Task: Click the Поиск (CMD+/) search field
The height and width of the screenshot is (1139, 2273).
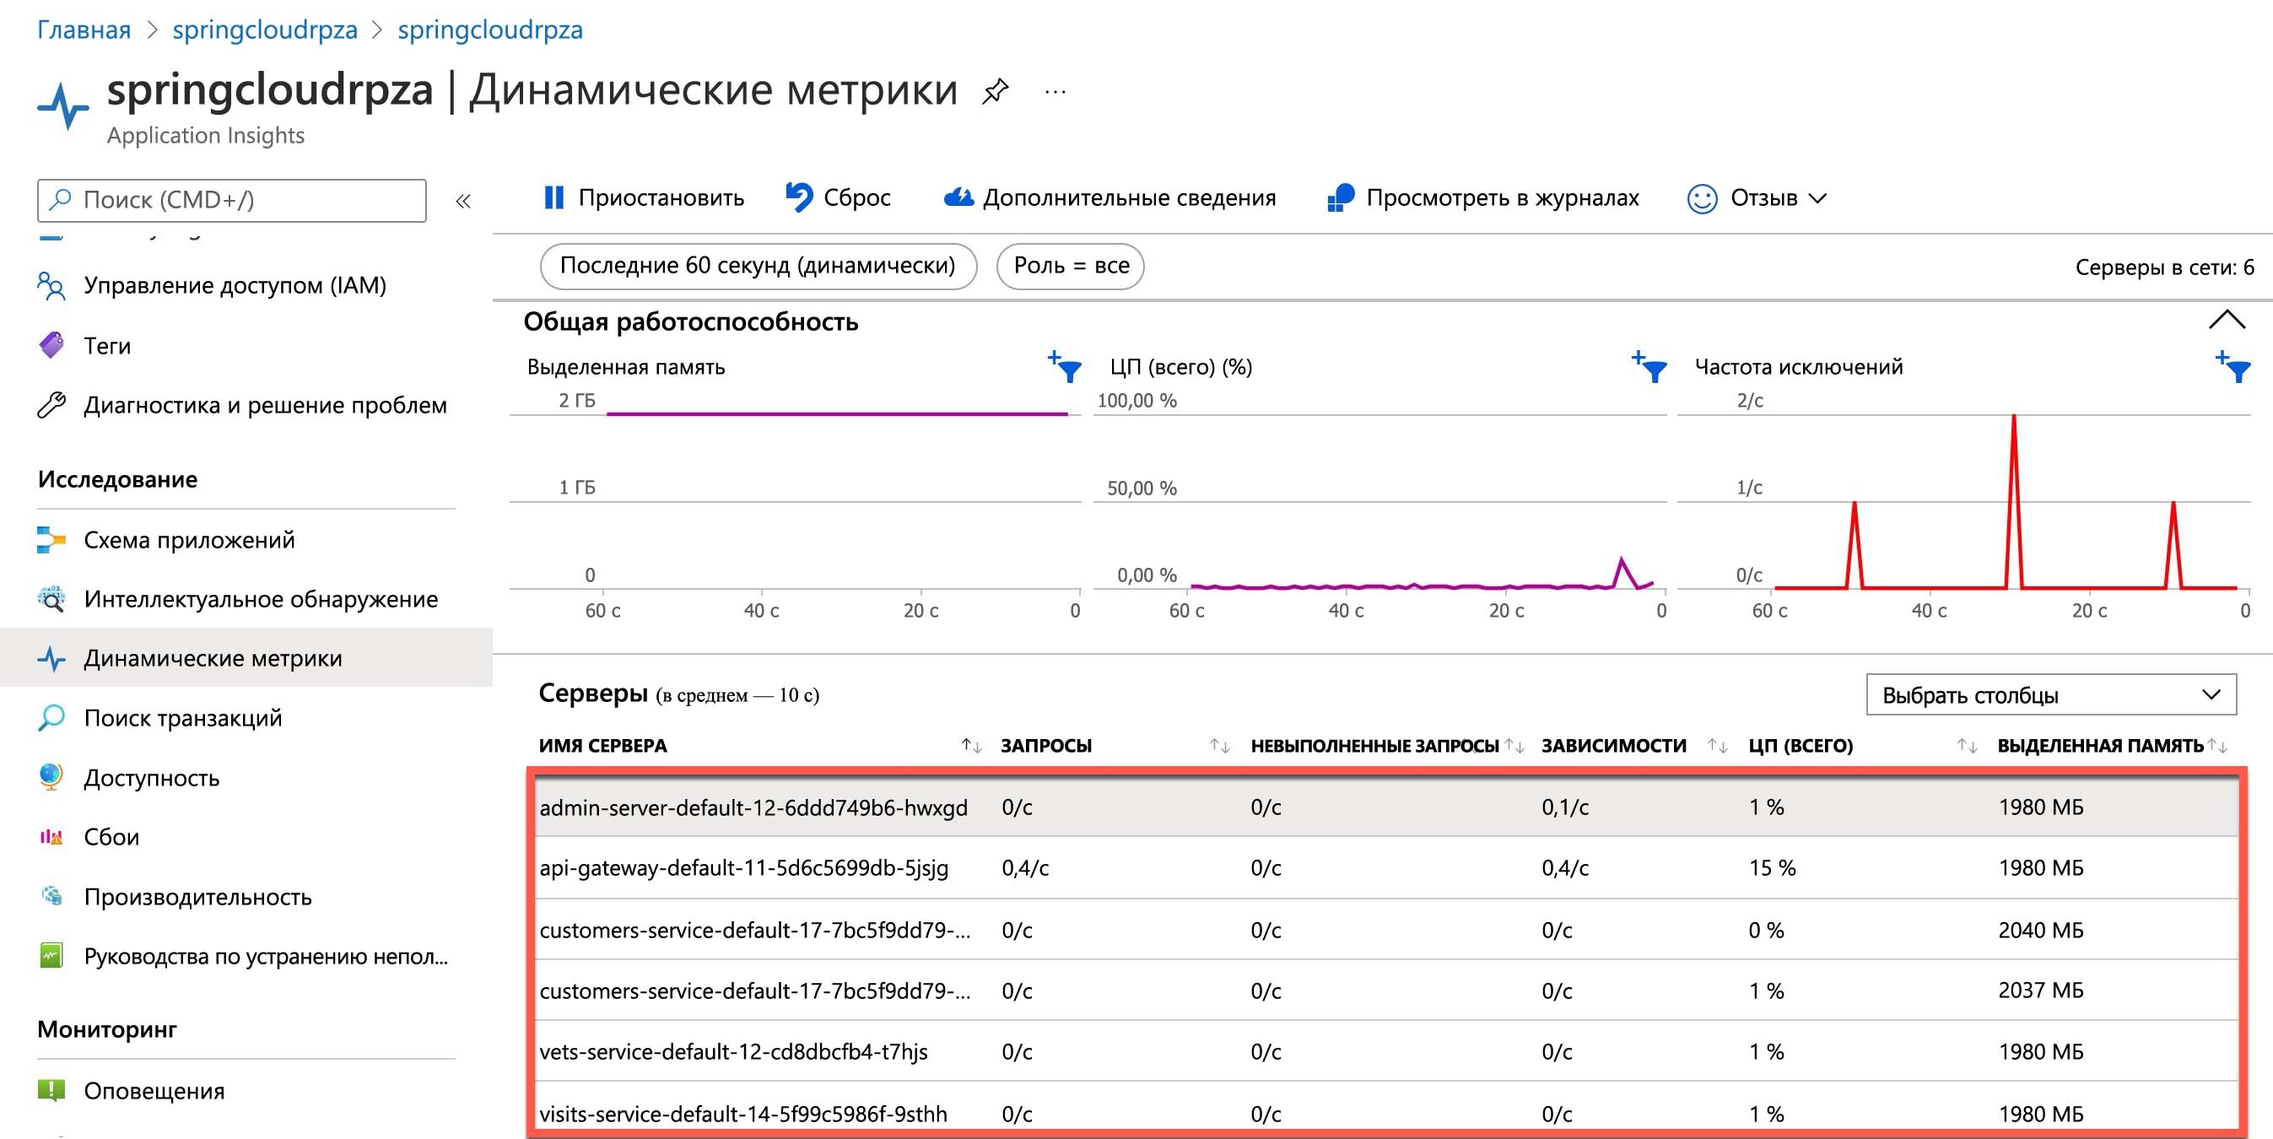Action: pos(231,200)
